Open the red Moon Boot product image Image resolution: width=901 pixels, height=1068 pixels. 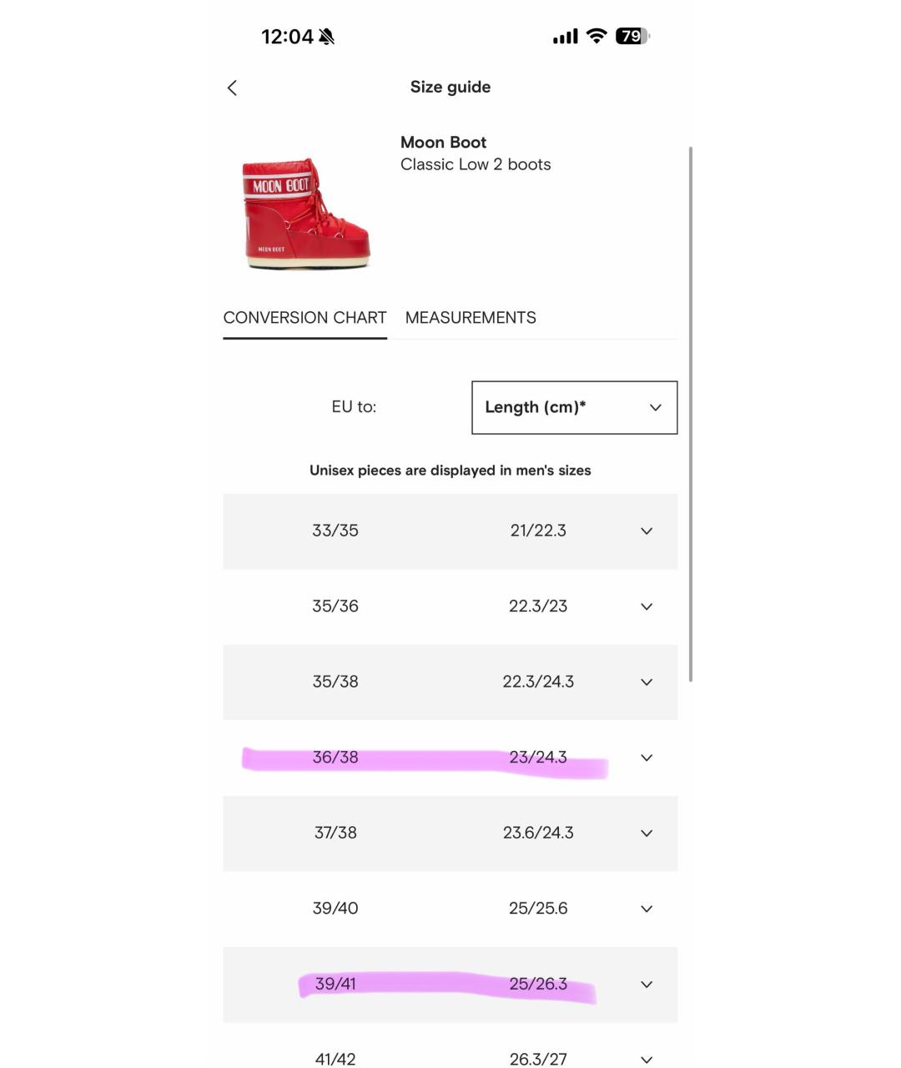coord(305,214)
